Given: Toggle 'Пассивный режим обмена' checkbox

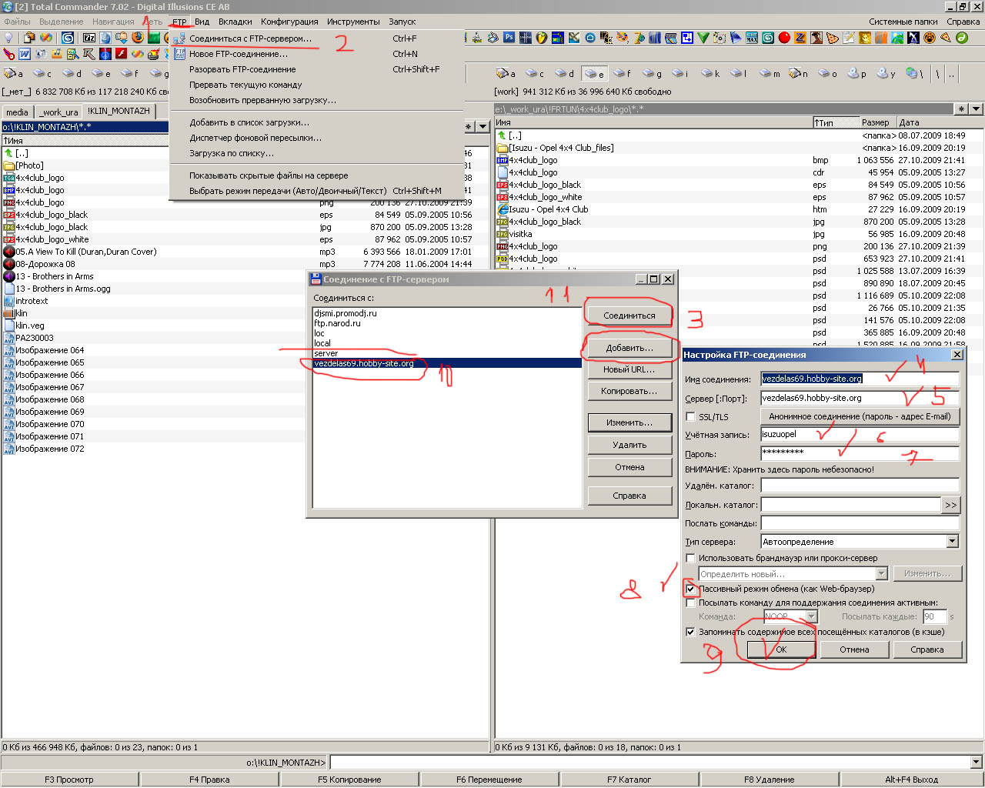Looking at the screenshot, I should (690, 589).
